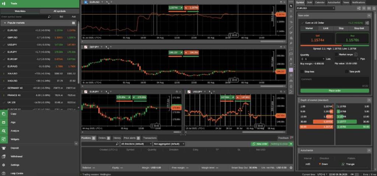Viewport: 377px width, 176px height.
Task: Open the News tab in right panel
Action: click(x=346, y=3)
